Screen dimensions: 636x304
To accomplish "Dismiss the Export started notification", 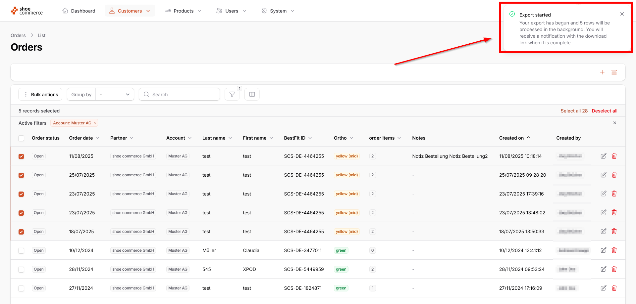I will pos(622,14).
